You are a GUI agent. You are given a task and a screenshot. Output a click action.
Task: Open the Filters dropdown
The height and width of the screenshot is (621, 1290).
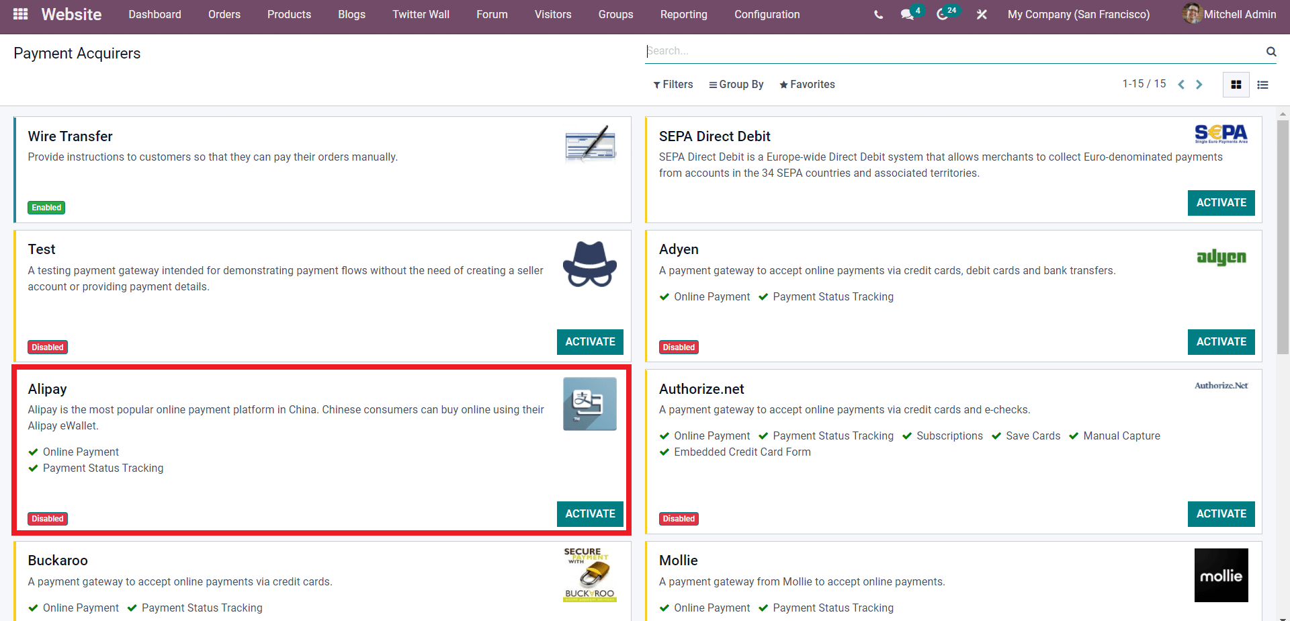(673, 85)
